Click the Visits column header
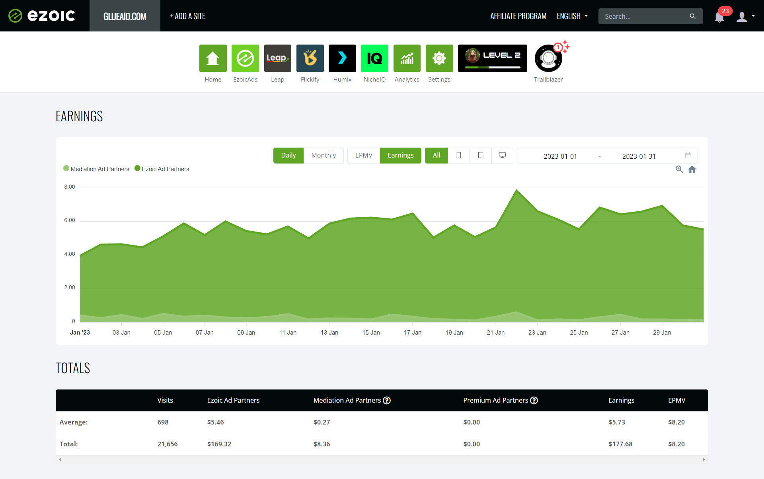764x479 pixels. (x=165, y=400)
